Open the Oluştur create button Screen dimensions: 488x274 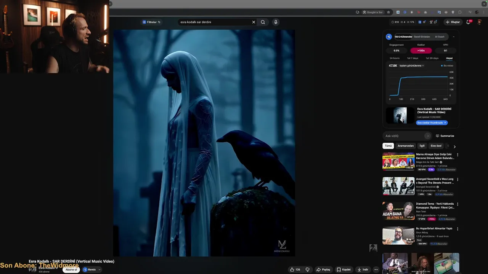click(x=453, y=22)
